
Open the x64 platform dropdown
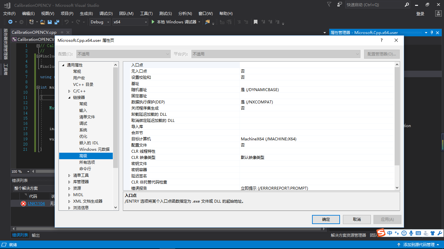[130, 22]
